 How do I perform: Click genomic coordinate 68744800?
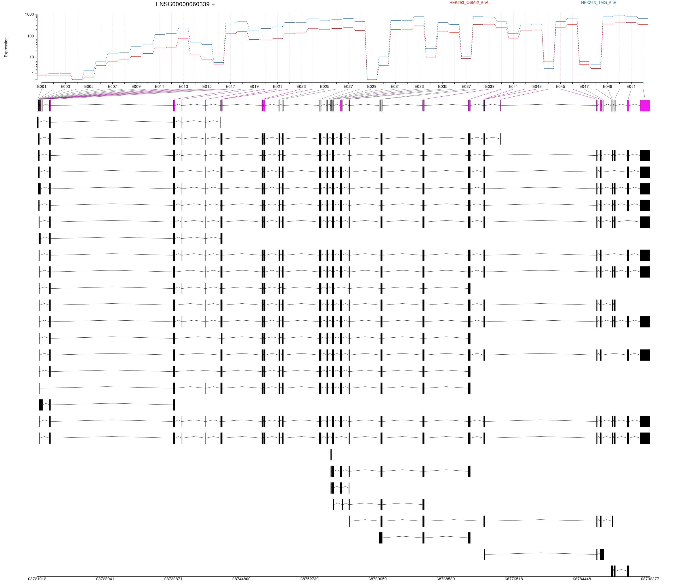click(x=241, y=579)
